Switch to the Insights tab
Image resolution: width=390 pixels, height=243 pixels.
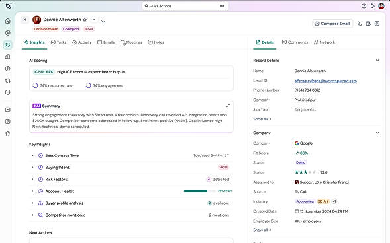tap(34, 42)
